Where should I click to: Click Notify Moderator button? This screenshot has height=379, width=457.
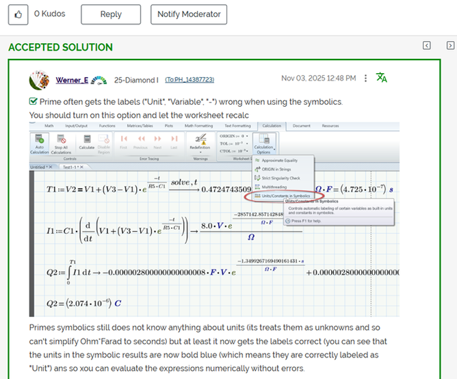pyautogui.click(x=189, y=14)
